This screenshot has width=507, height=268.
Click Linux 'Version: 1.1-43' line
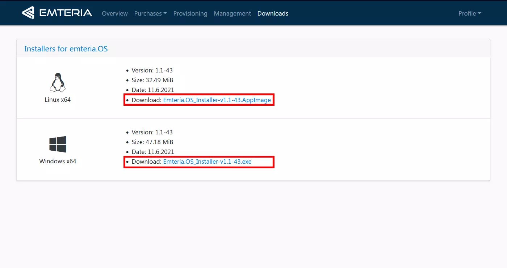[152, 70]
